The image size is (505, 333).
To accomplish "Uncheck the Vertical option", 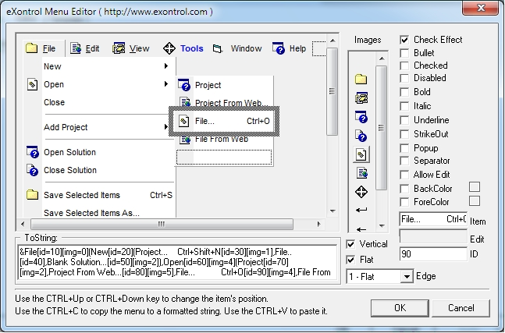I will [x=351, y=244].
